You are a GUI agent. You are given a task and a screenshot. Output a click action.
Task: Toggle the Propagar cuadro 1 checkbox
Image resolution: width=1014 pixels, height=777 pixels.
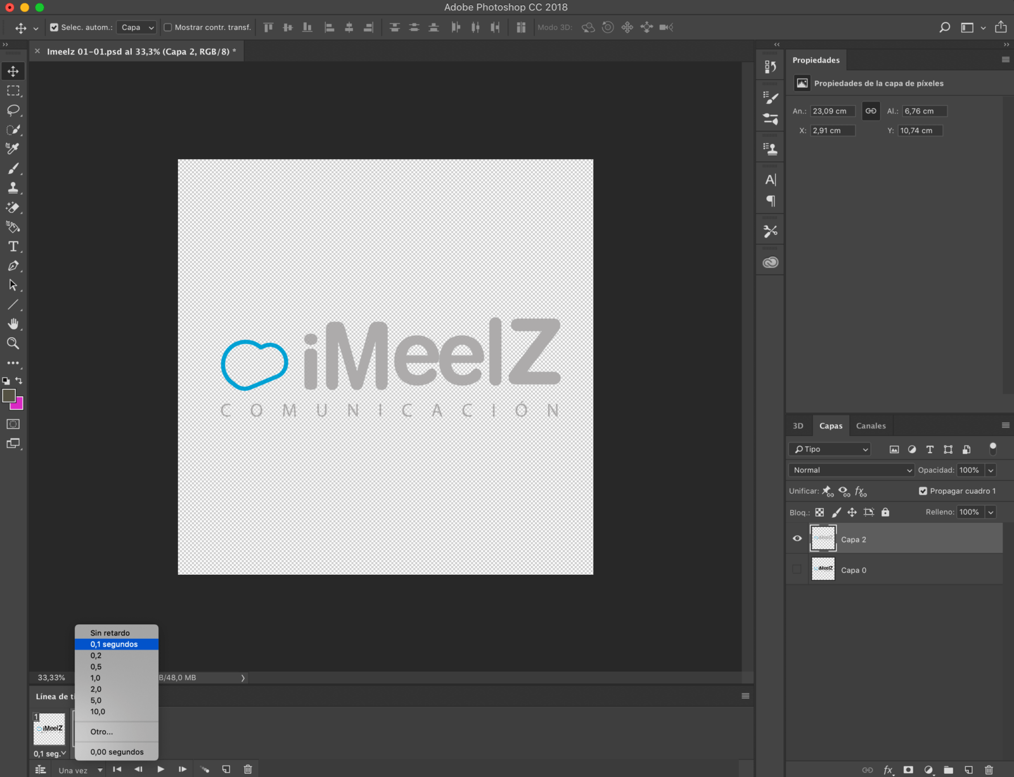(x=923, y=491)
